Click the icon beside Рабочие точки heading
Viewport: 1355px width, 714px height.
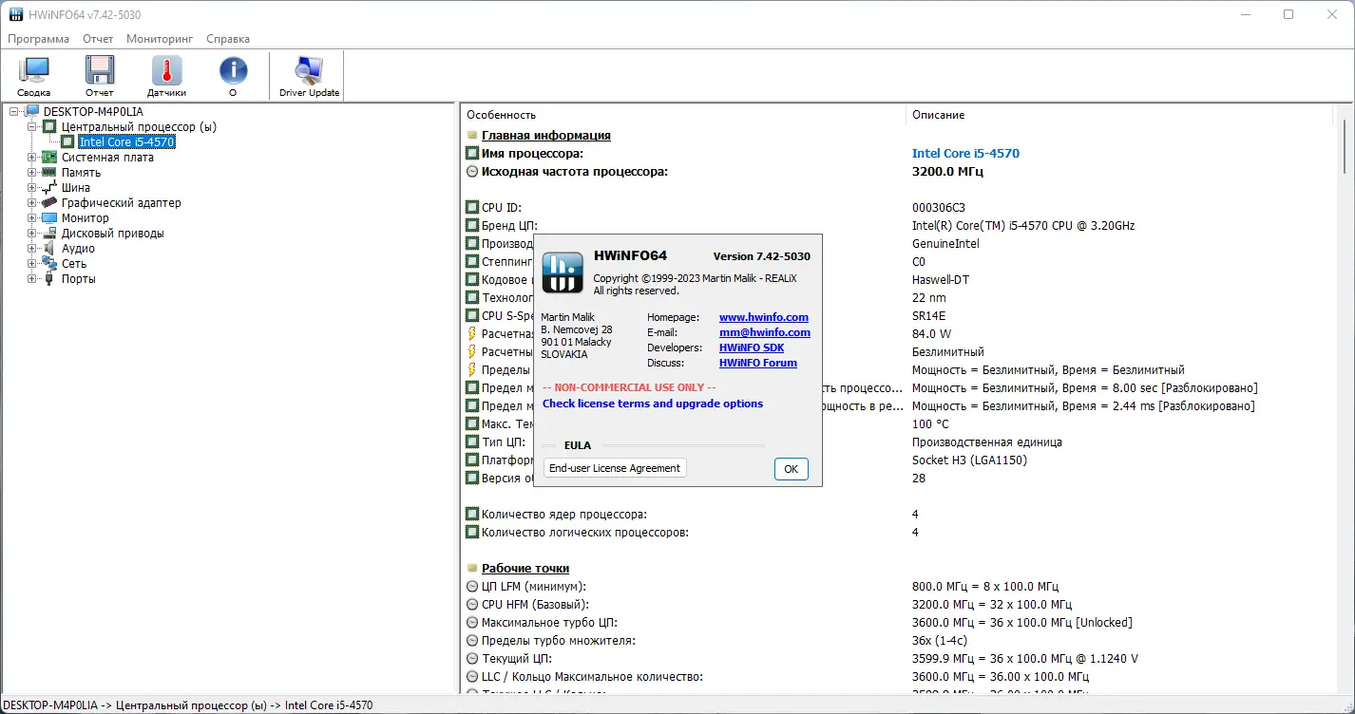click(x=472, y=569)
